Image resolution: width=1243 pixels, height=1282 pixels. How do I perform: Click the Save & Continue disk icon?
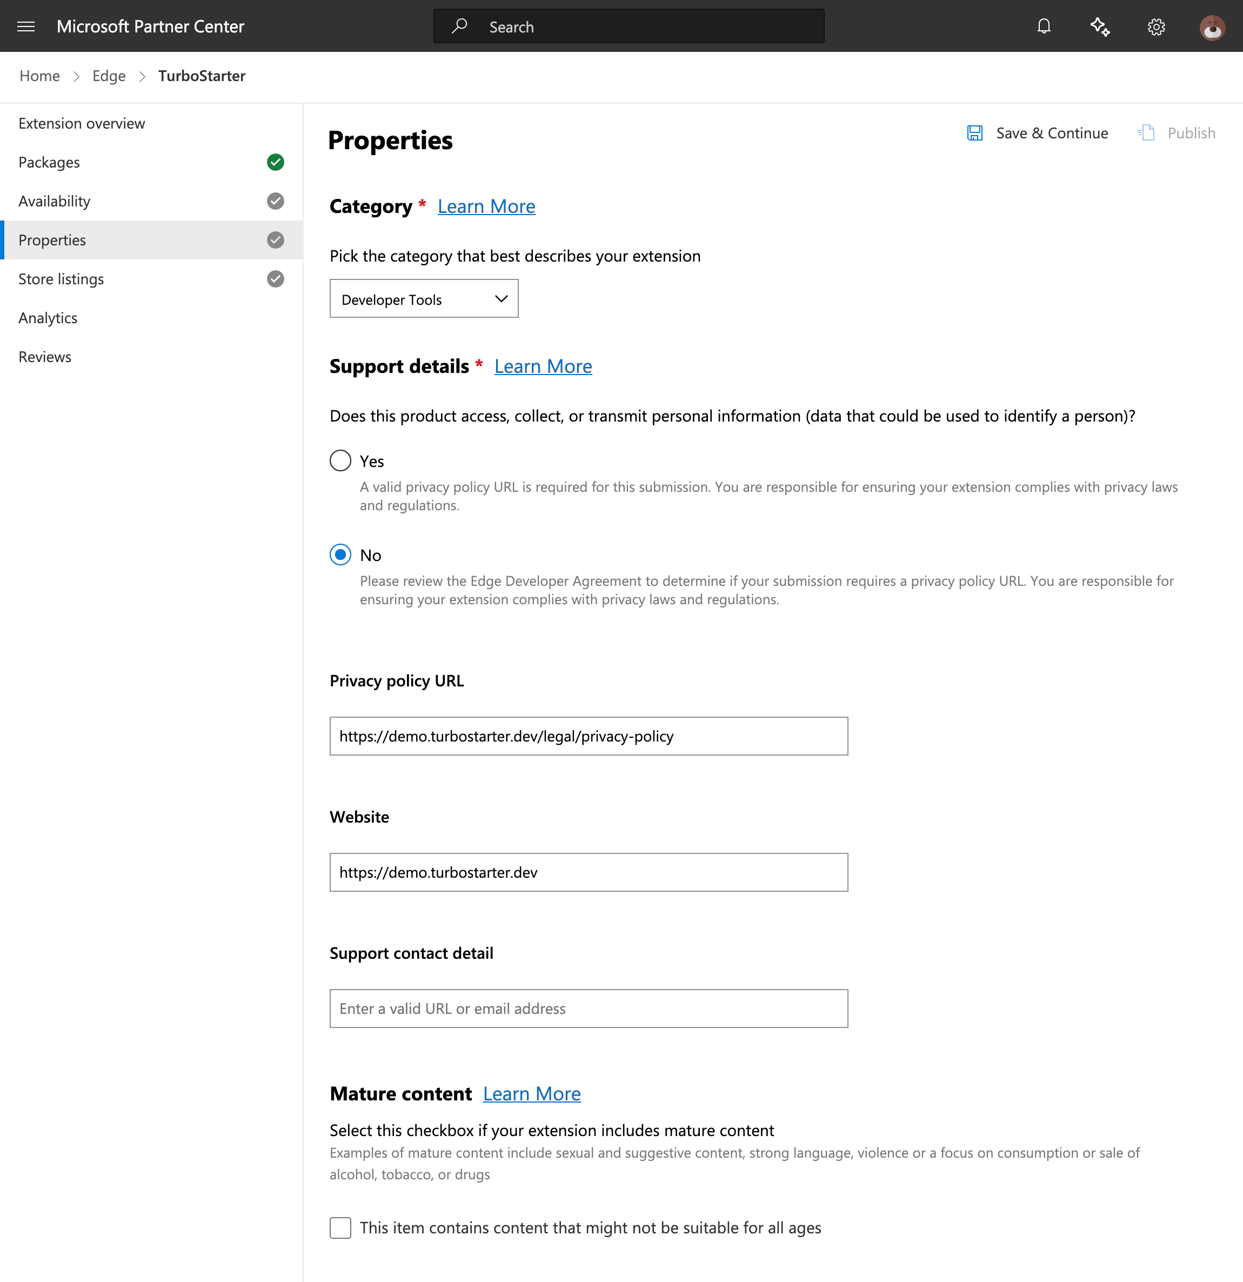click(x=974, y=133)
